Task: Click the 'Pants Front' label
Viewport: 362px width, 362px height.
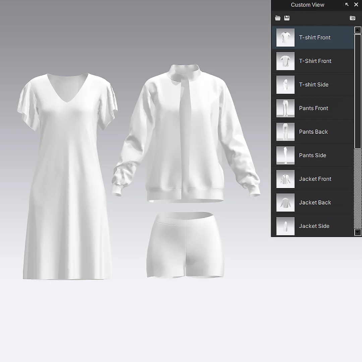Action: (x=313, y=108)
